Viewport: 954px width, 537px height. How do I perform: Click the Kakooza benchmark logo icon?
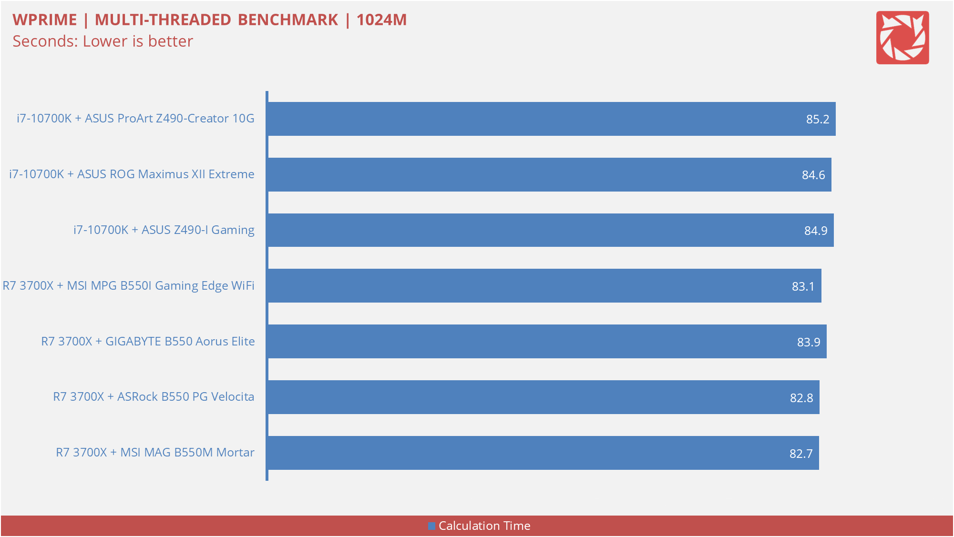click(907, 36)
